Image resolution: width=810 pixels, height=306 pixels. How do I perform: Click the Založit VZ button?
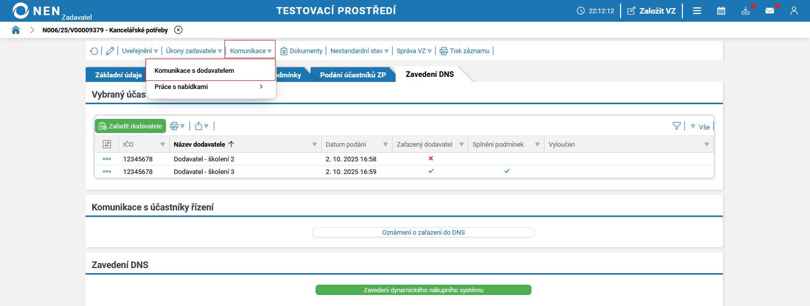(x=651, y=11)
